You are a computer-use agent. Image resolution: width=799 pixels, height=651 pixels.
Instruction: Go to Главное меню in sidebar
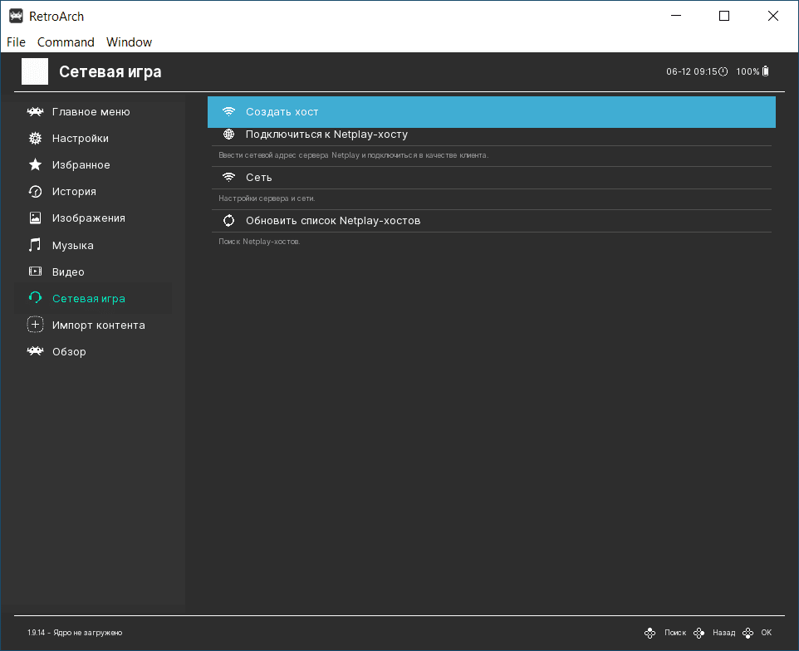(93, 111)
